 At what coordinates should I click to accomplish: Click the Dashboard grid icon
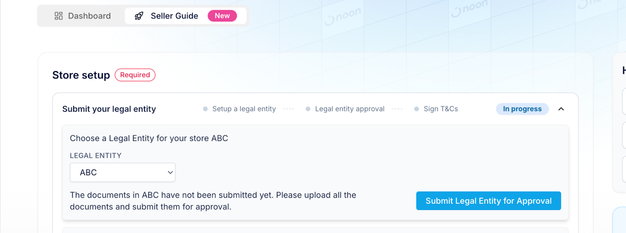click(x=59, y=16)
